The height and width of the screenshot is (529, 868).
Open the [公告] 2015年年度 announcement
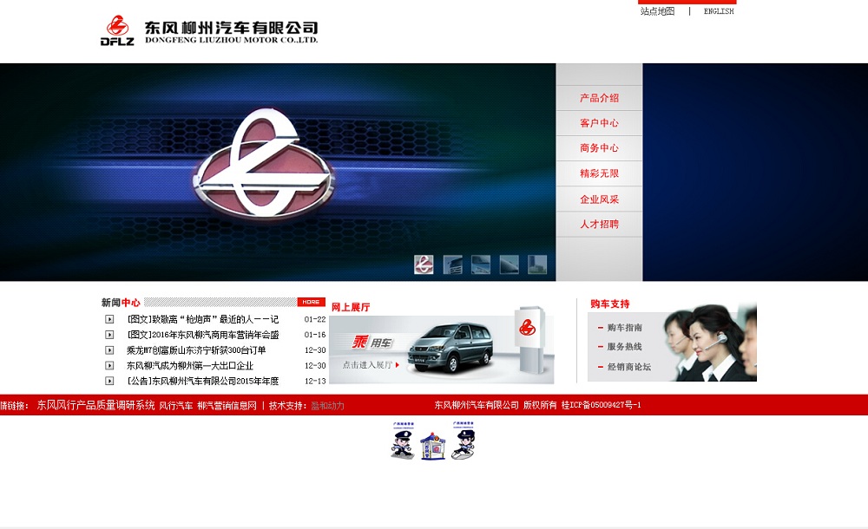tap(202, 382)
